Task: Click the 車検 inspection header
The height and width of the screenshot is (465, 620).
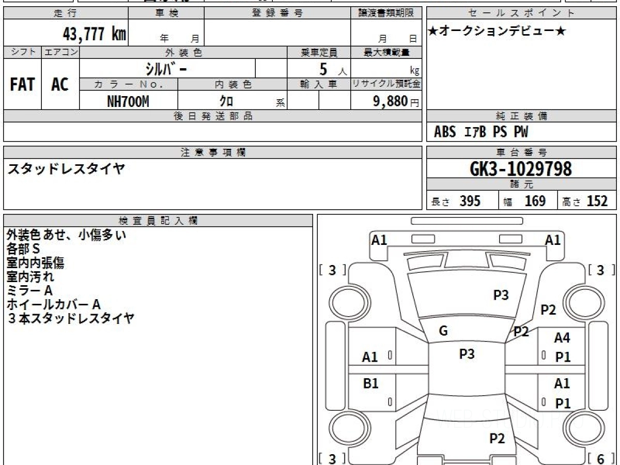Action: [x=166, y=13]
